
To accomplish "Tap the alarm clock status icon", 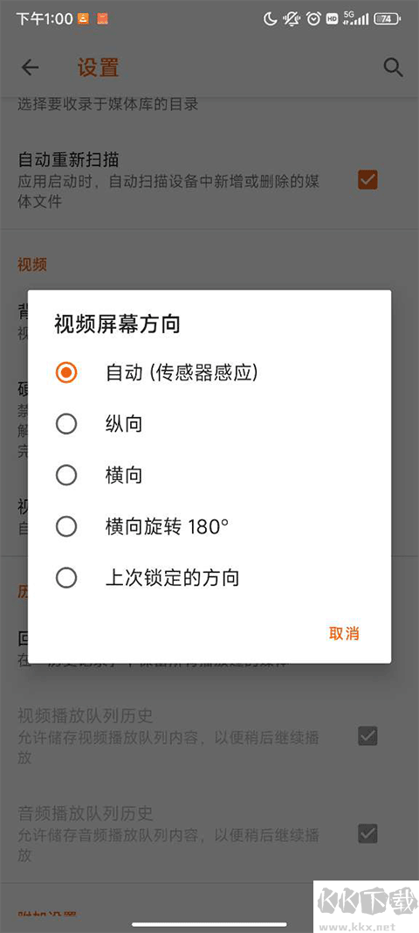I will click(313, 19).
